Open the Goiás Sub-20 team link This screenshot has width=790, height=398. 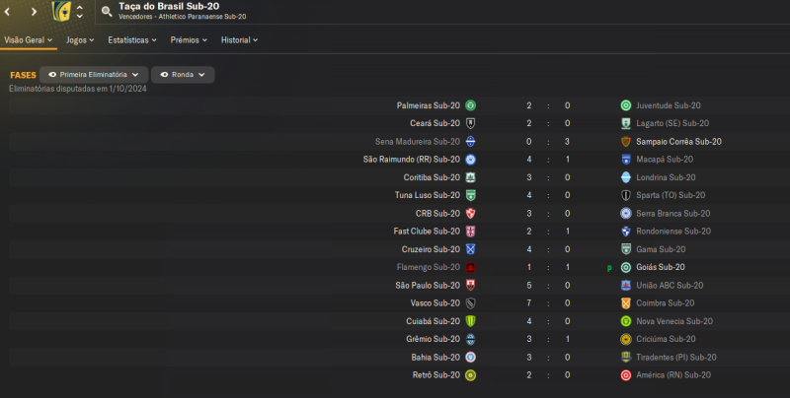661,267
